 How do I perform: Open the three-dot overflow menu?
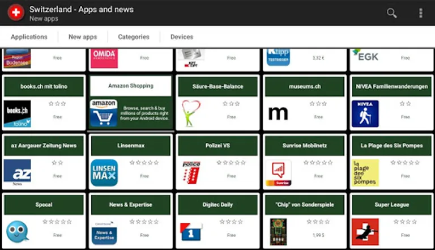[421, 13]
